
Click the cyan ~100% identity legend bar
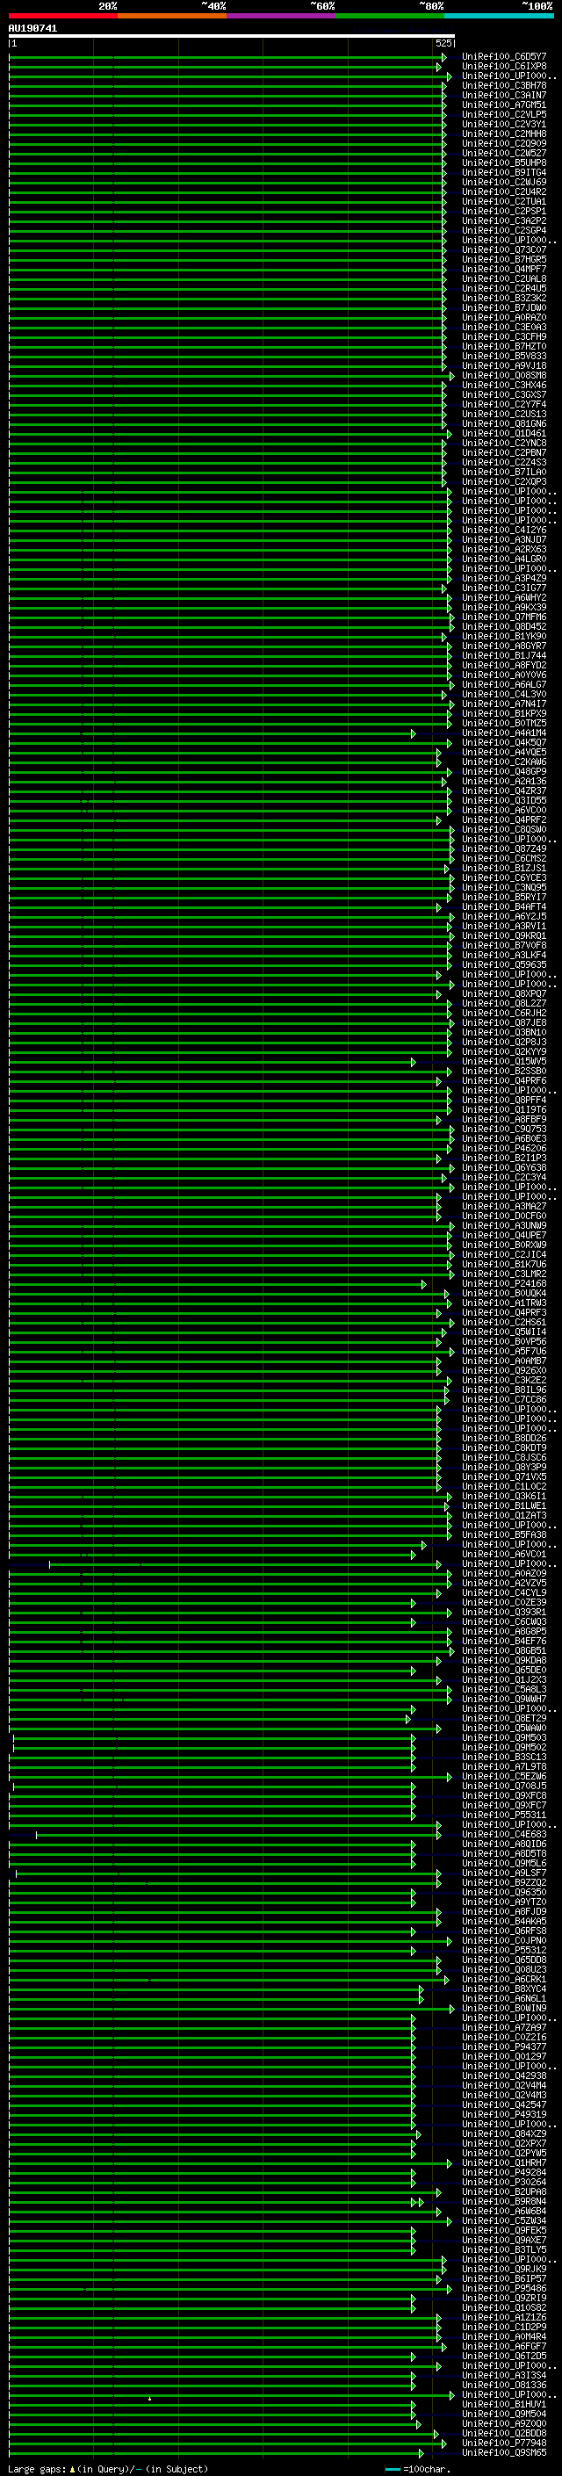[x=499, y=16]
